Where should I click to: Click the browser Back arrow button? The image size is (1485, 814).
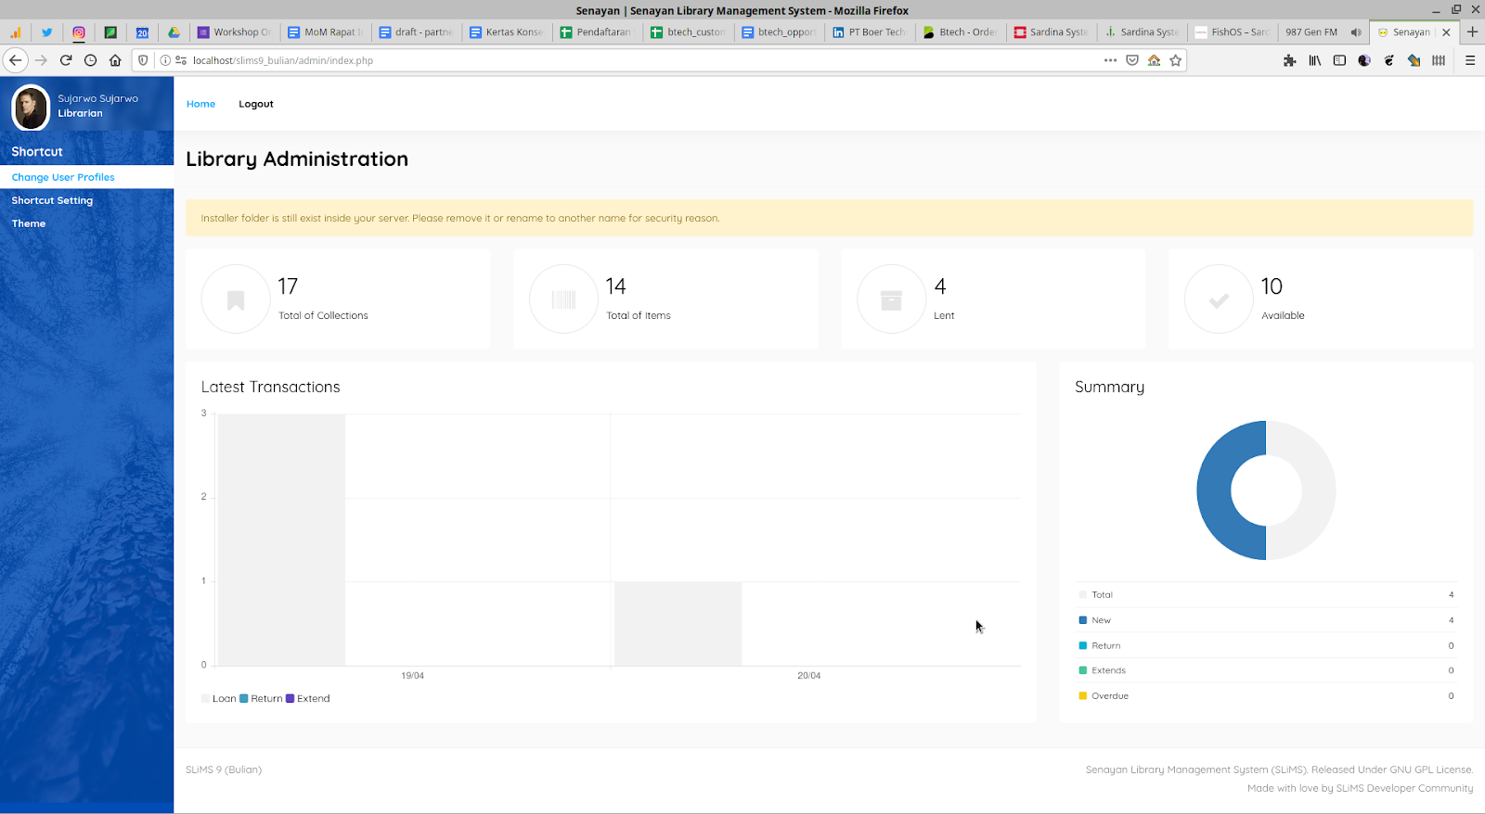(x=16, y=60)
